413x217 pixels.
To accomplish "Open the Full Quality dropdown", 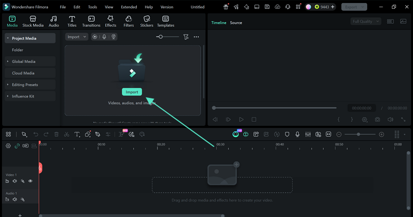I will pos(366,21).
